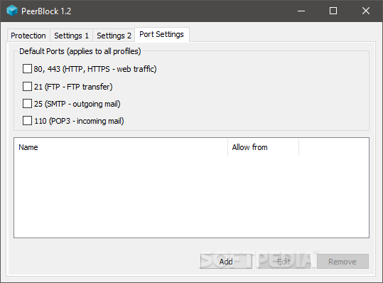
Task: Tick the 21 FTP transfer checkbox
Action: [x=27, y=87]
